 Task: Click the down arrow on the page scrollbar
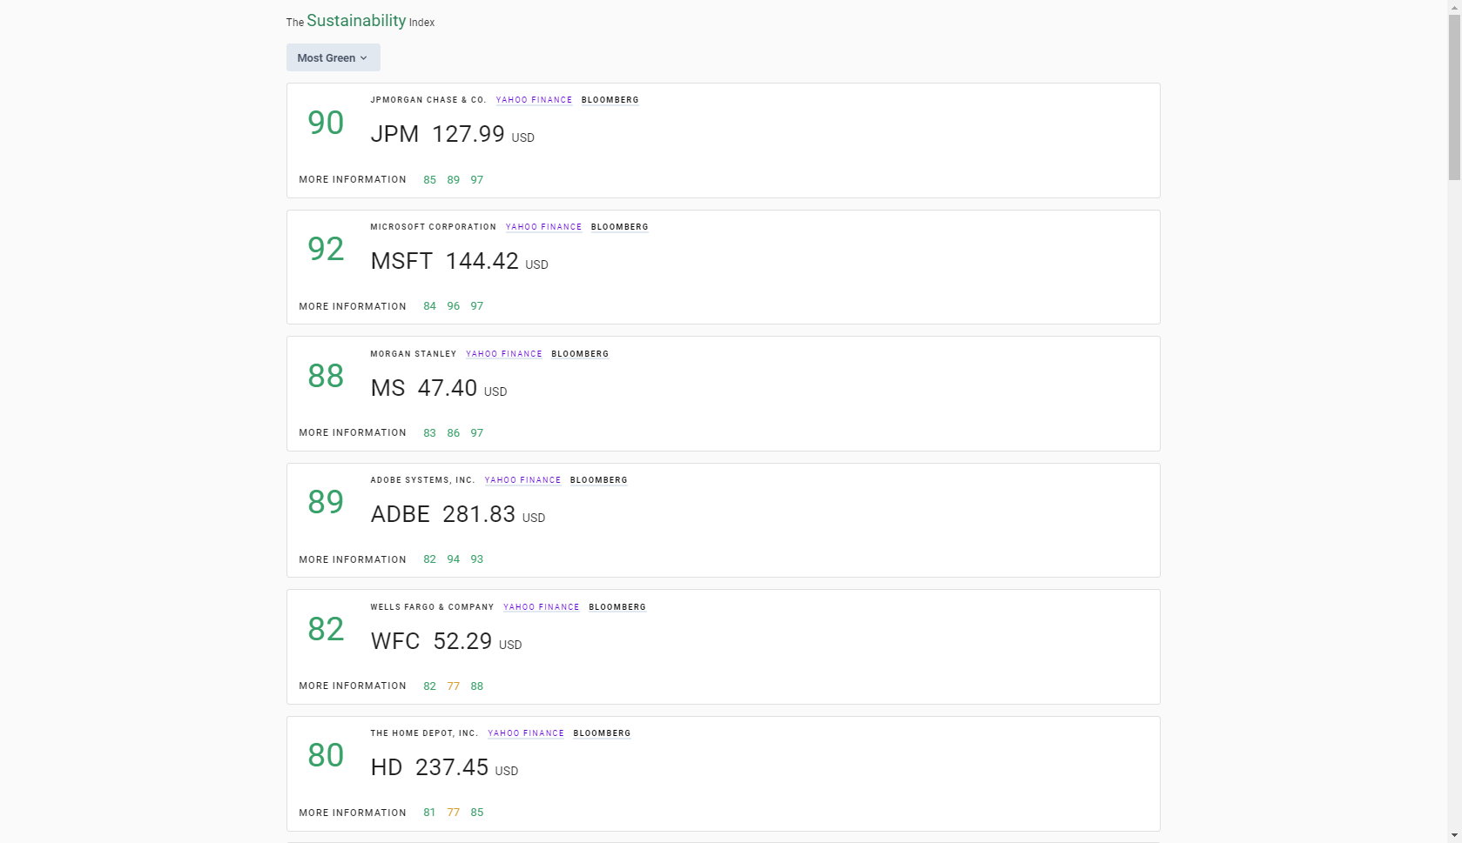click(x=1454, y=836)
